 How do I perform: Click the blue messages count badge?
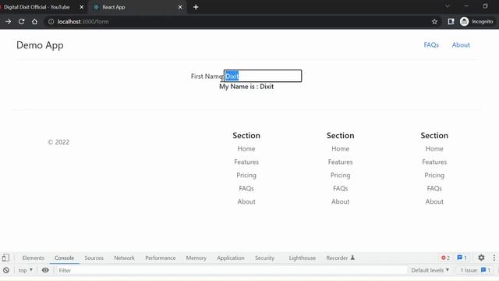click(462, 258)
